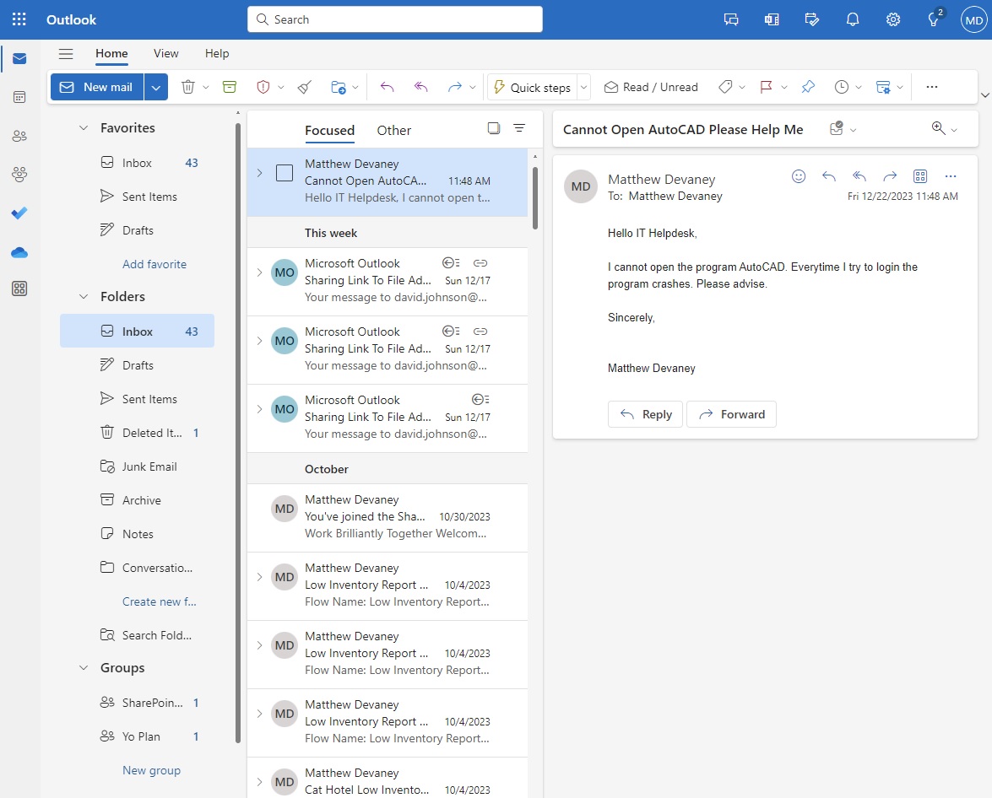Switch to the Other inbox tab
Image resolution: width=992 pixels, height=798 pixels.
tap(393, 130)
